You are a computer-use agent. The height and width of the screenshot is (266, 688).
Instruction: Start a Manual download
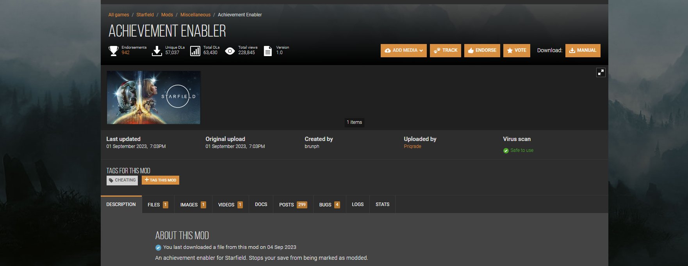click(x=583, y=51)
